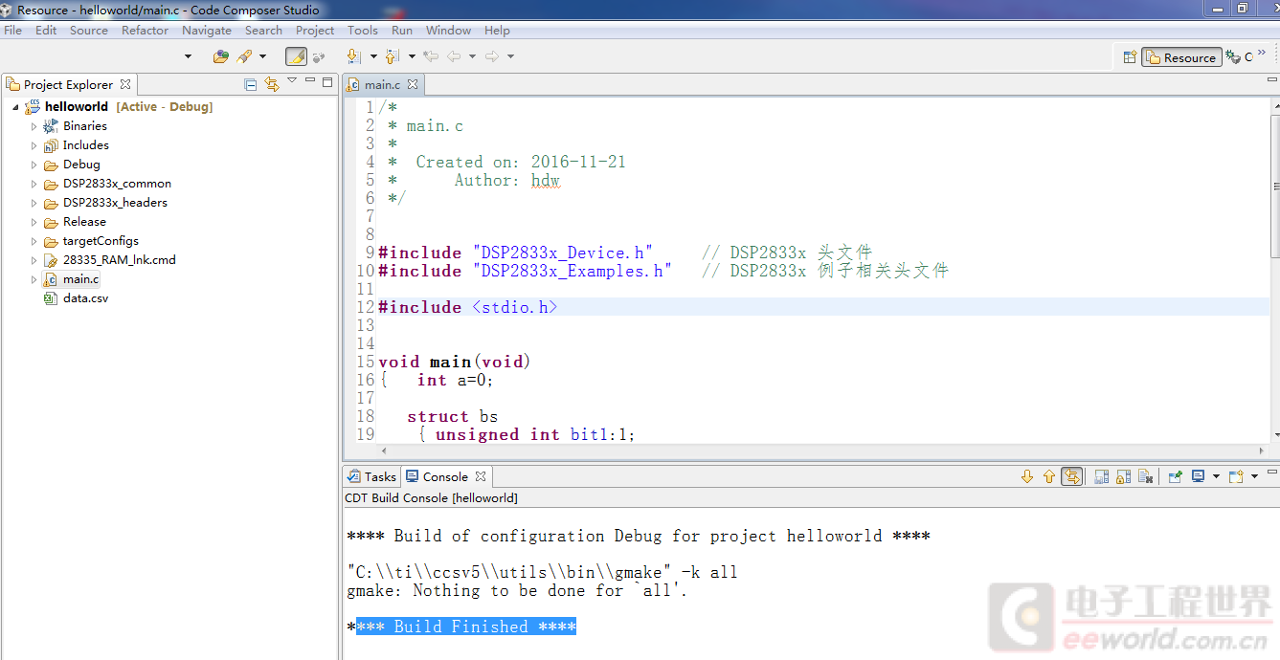Click the Back navigation arrow

(x=454, y=56)
